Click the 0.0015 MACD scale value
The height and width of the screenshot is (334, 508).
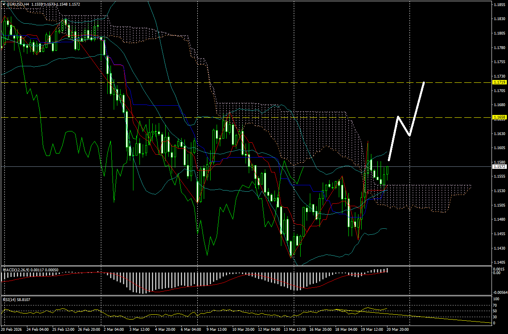(x=499, y=269)
